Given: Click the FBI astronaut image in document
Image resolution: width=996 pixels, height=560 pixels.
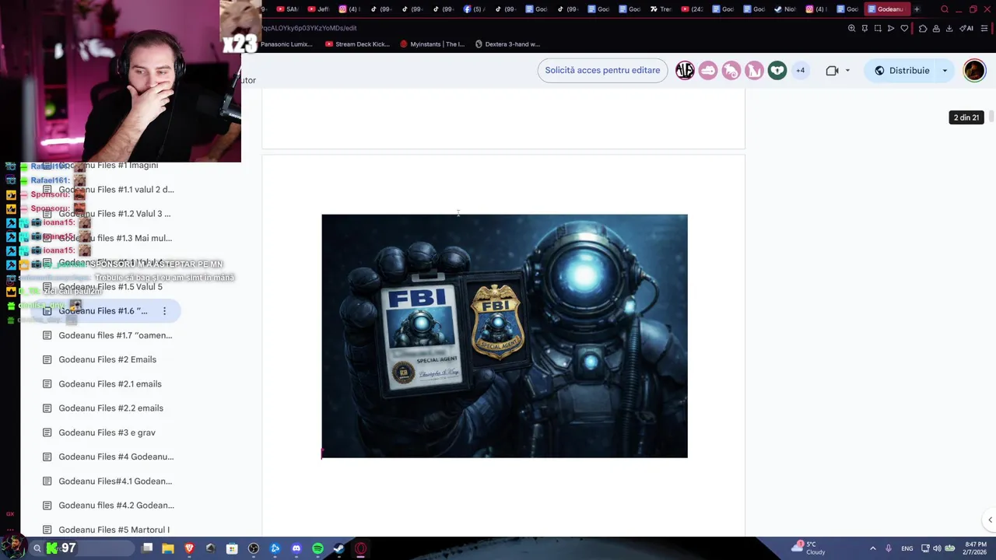Looking at the screenshot, I should [504, 336].
